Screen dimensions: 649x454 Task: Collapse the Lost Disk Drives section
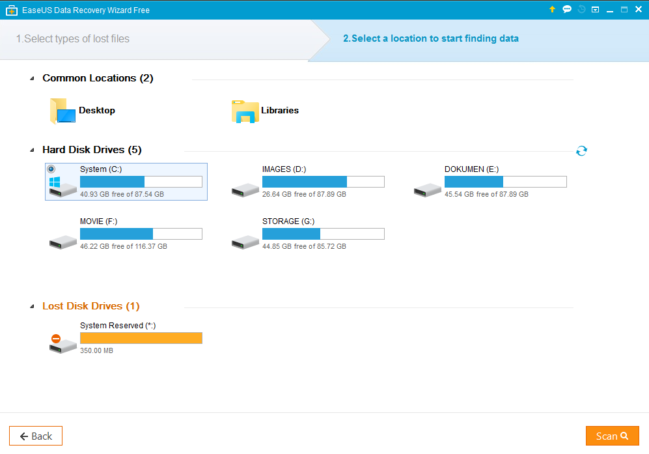pyautogui.click(x=33, y=307)
